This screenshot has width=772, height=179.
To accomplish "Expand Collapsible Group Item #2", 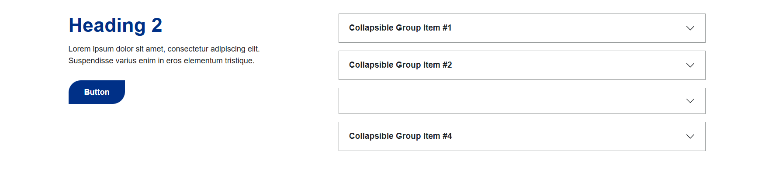I will 522,65.
